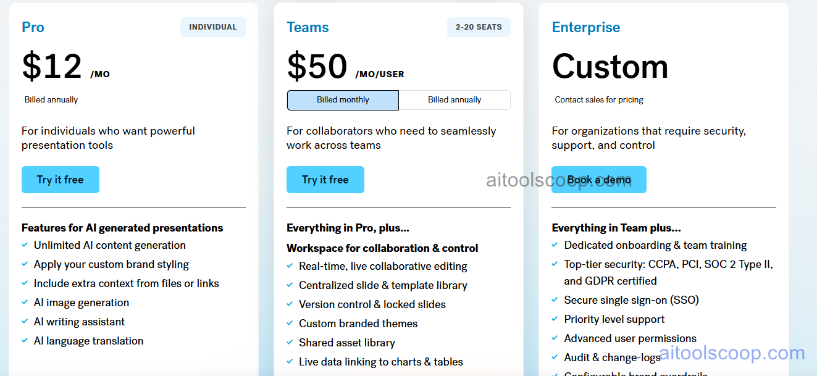Select the Teams plan title
817x376 pixels.
308,27
